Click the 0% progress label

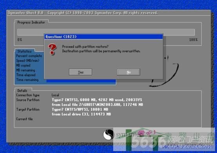(x=20, y=40)
